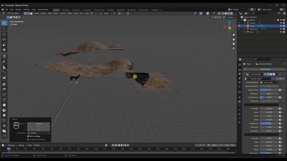Image resolution: width=287 pixels, height=161 pixels.
Task: Play the animation forward
Action: tap(122, 145)
